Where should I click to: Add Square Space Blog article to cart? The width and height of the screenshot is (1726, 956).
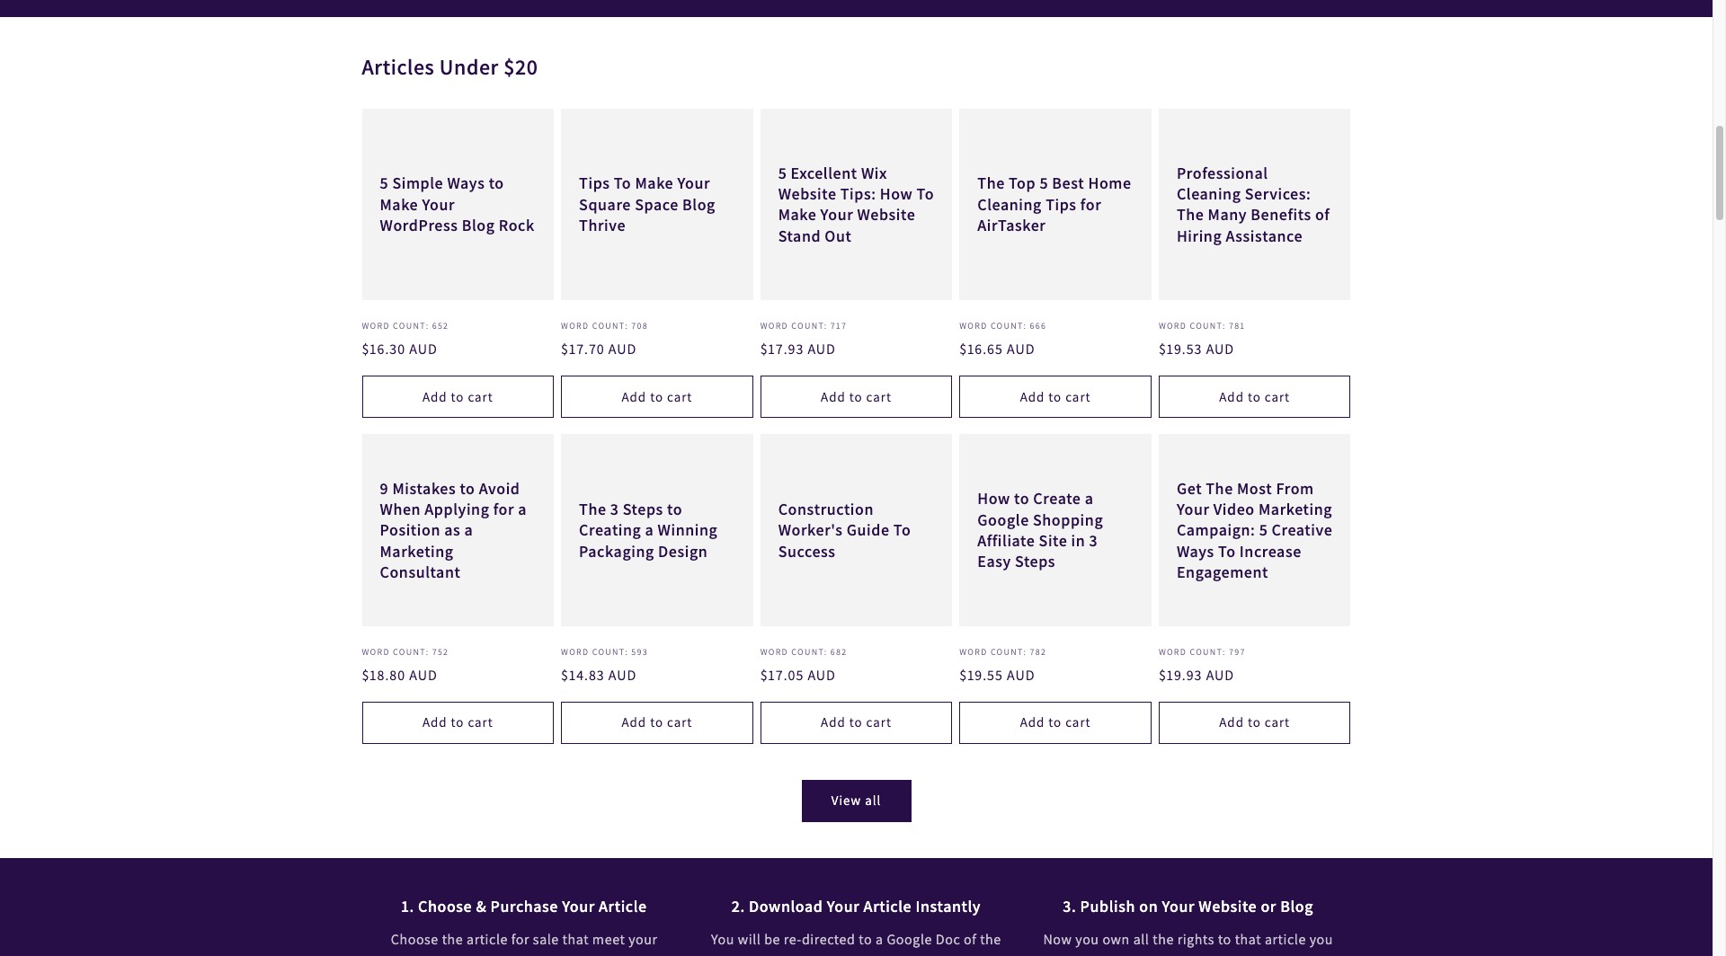click(x=656, y=397)
